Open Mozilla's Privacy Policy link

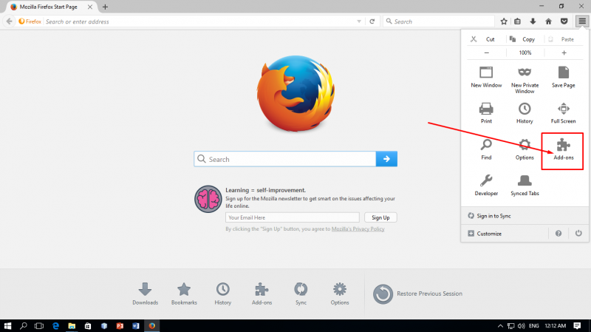pos(358,229)
